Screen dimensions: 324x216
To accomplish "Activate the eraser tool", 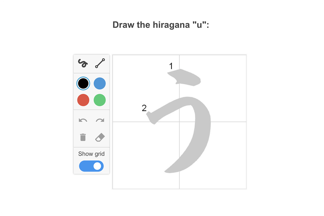I will [x=100, y=137].
